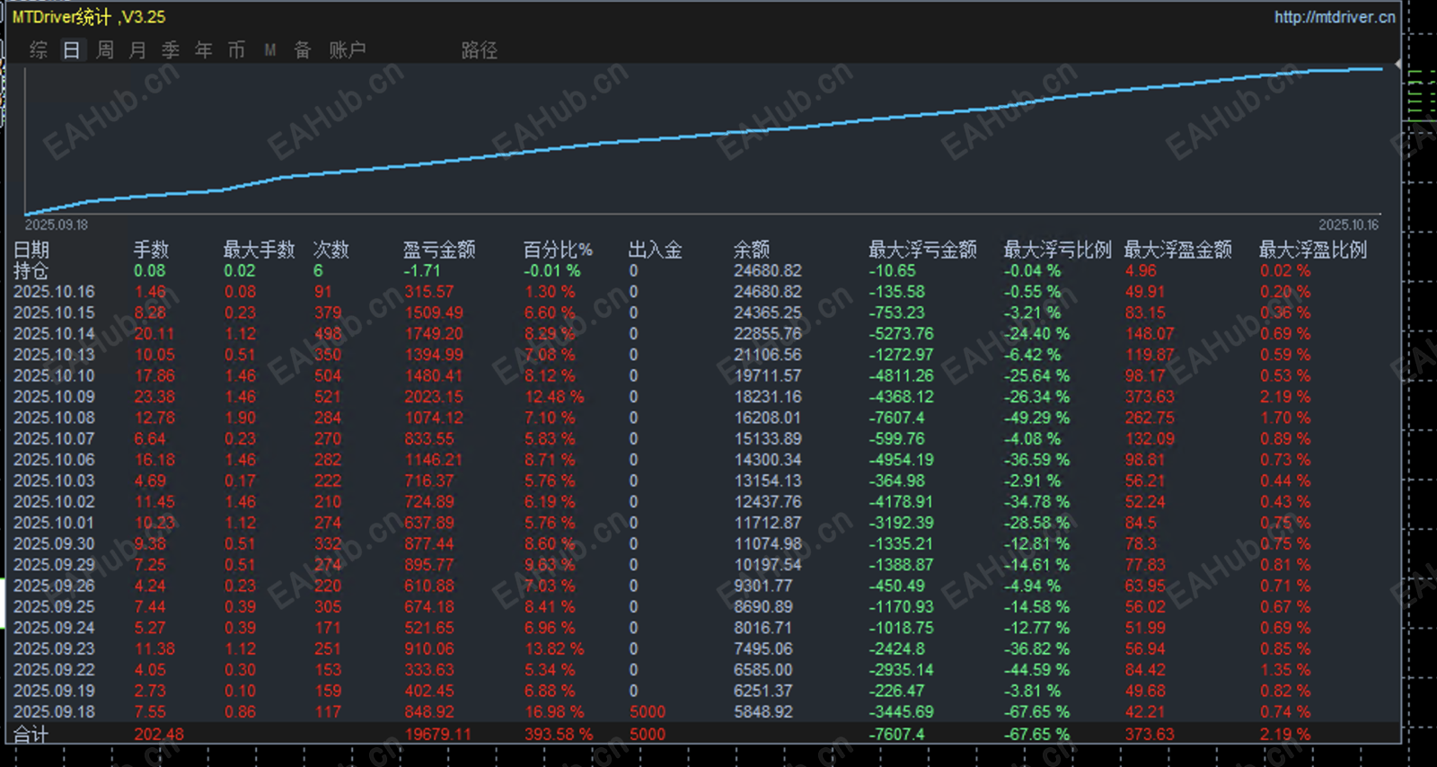Click the 余额 column header
This screenshot has width=1437, height=767.
pyautogui.click(x=752, y=250)
